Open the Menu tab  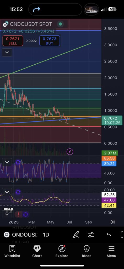tap(111, 251)
